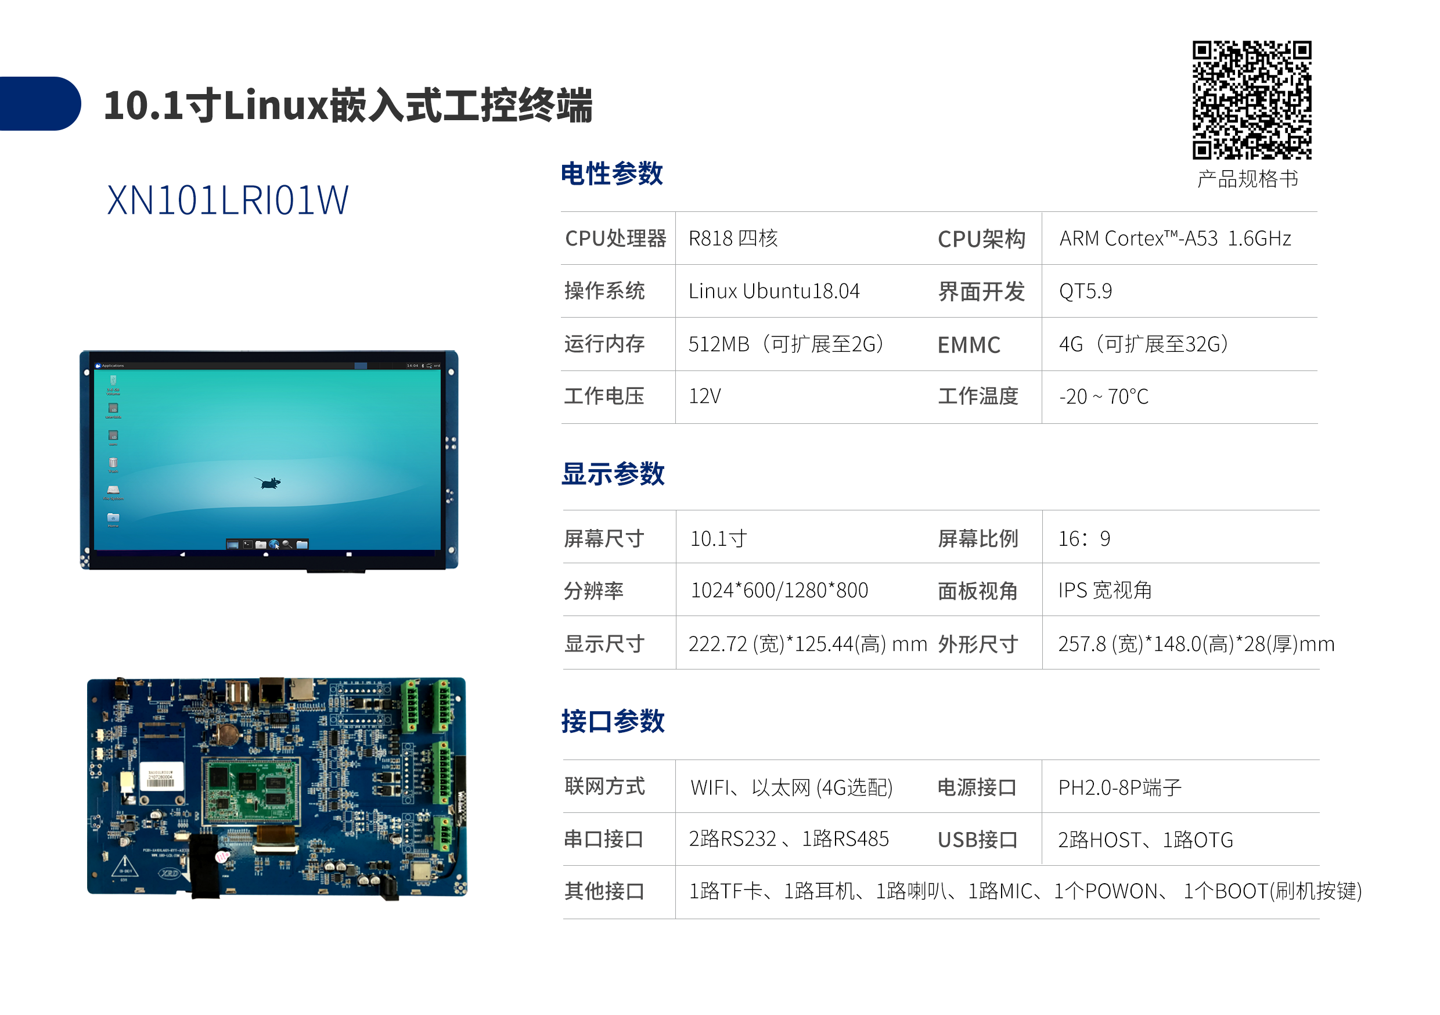Image resolution: width=1440 pixels, height=1015 pixels.
Task: Select the CPU处理器 label cell
Action: pyautogui.click(x=615, y=239)
